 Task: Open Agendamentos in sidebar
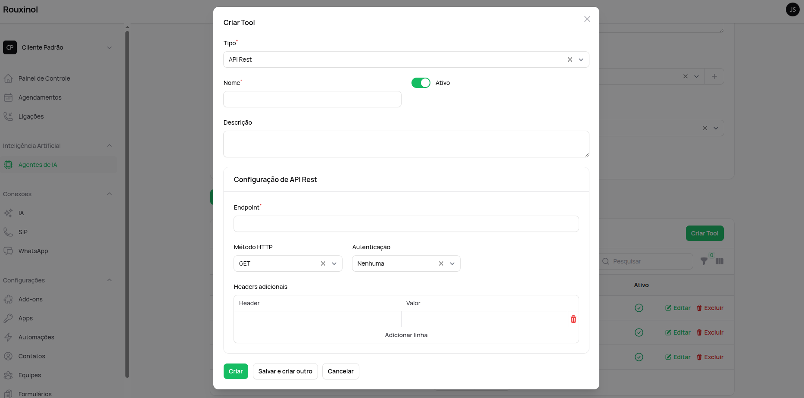(x=59, y=97)
